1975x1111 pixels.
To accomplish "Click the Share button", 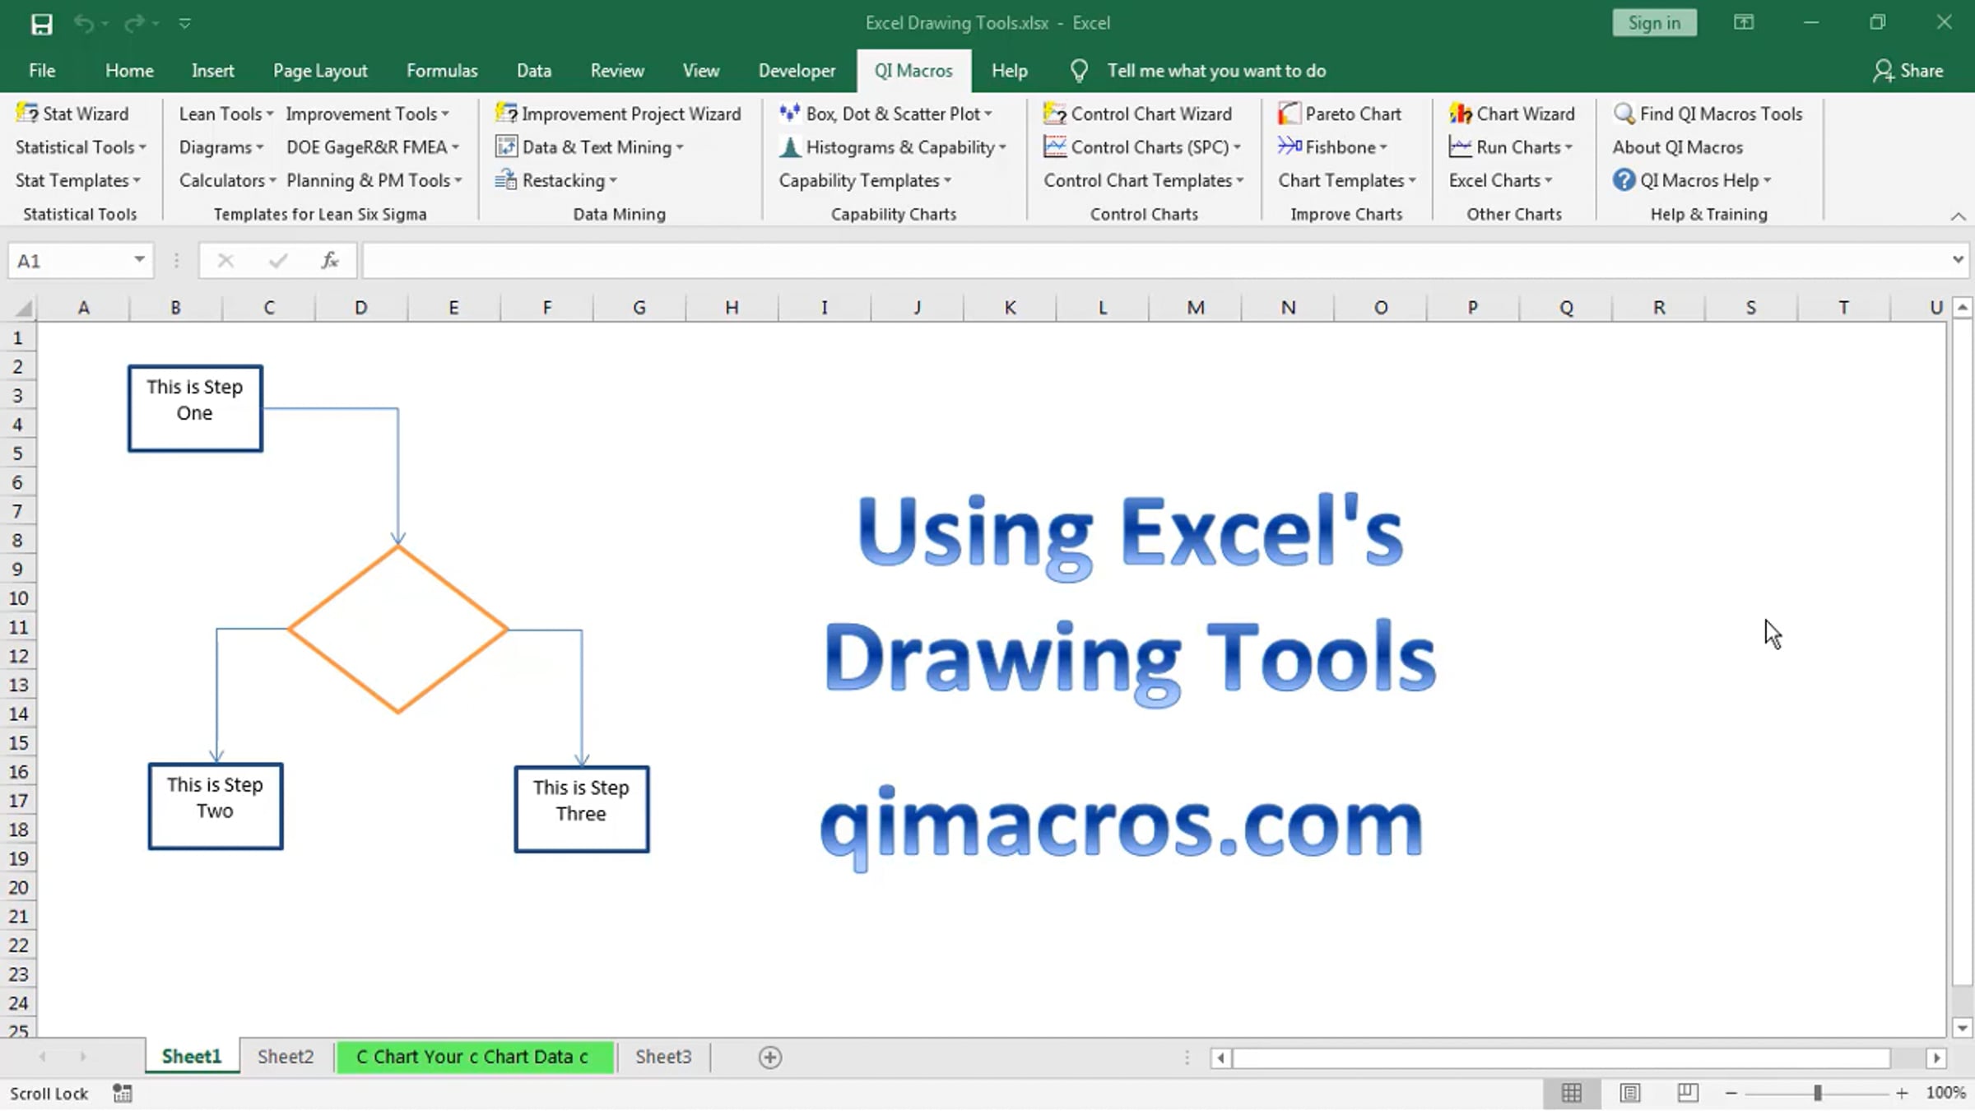I will pos(1908,71).
